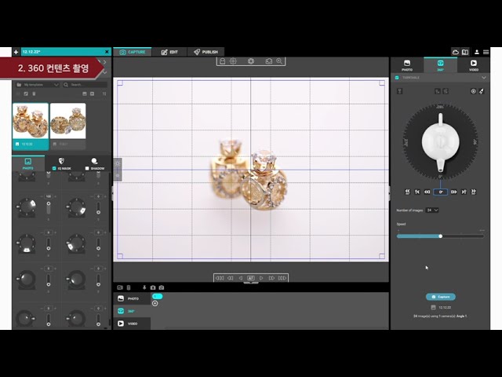The image size is (502, 377).
Task: Enable the SHADOW checkbox
Action: coord(87,168)
